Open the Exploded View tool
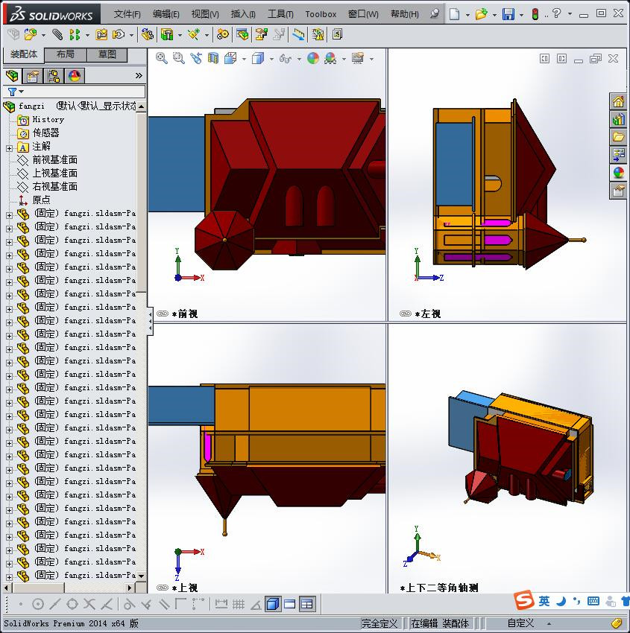The image size is (630, 633). coord(262,35)
